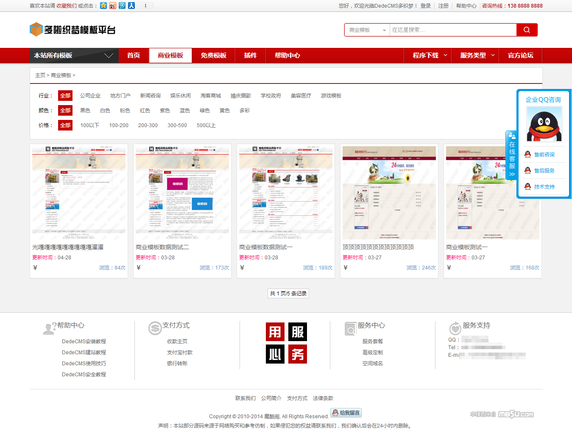Pick the 红色 color filter option
The width and height of the screenshot is (572, 439).
click(145, 111)
